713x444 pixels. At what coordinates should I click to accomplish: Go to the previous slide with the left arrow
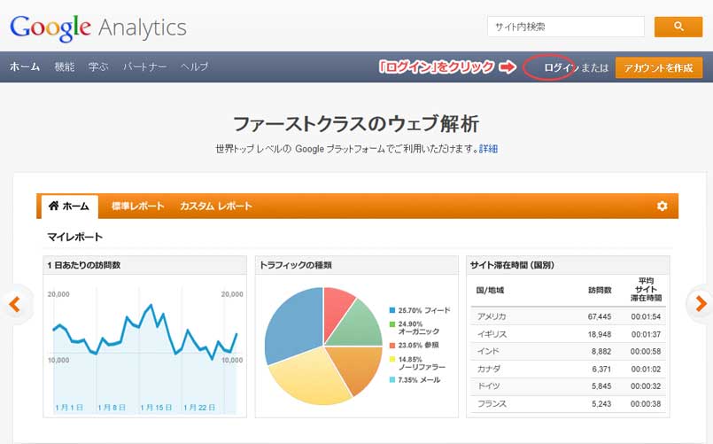[14, 304]
